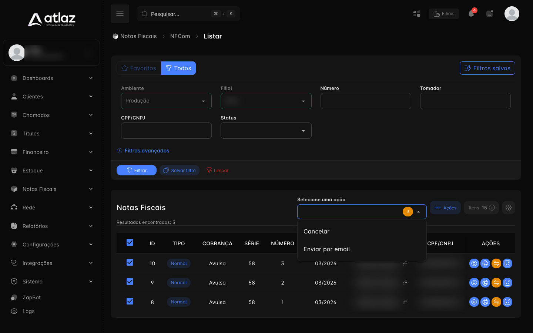Open the user avatar in the top-right corner
Screen dimensions: 533x333
click(x=512, y=14)
